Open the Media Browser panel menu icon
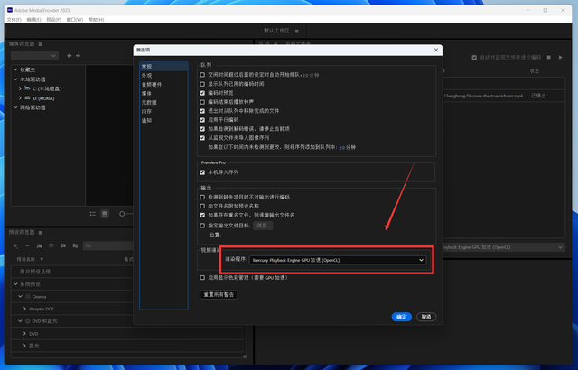Image resolution: width=578 pixels, height=370 pixels. (x=40, y=44)
